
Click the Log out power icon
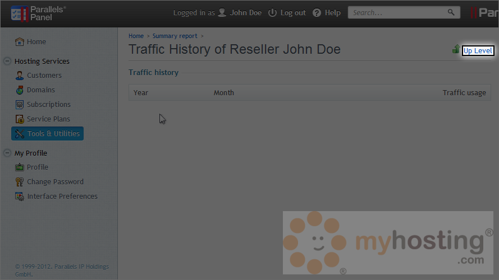pos(272,13)
